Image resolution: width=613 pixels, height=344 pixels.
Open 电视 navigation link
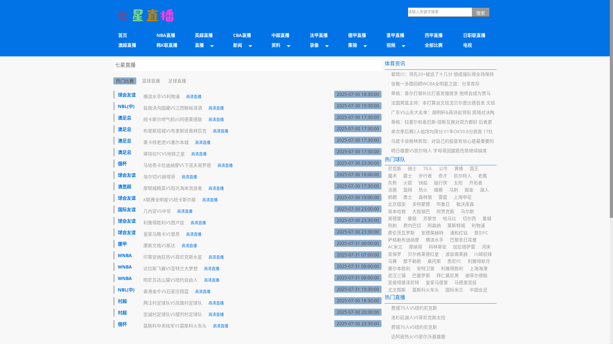(x=467, y=45)
